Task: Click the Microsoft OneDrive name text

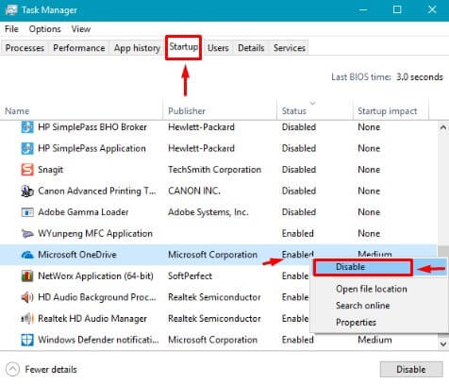Action: tap(77, 255)
